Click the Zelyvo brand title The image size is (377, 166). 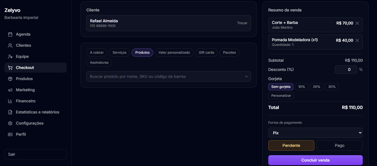[12, 10]
